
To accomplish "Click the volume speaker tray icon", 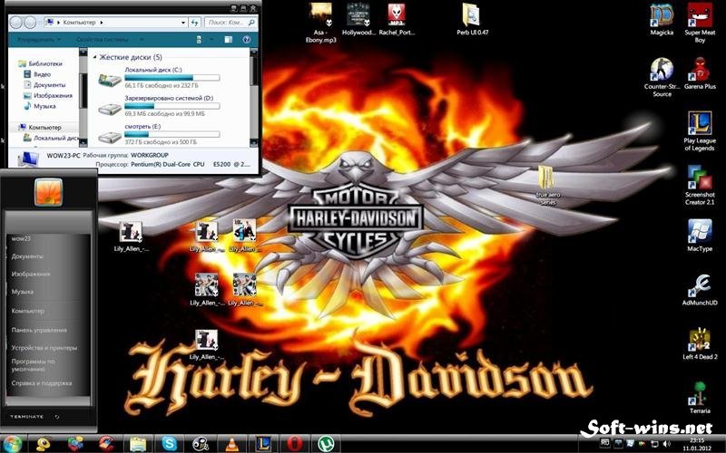I will (x=667, y=444).
